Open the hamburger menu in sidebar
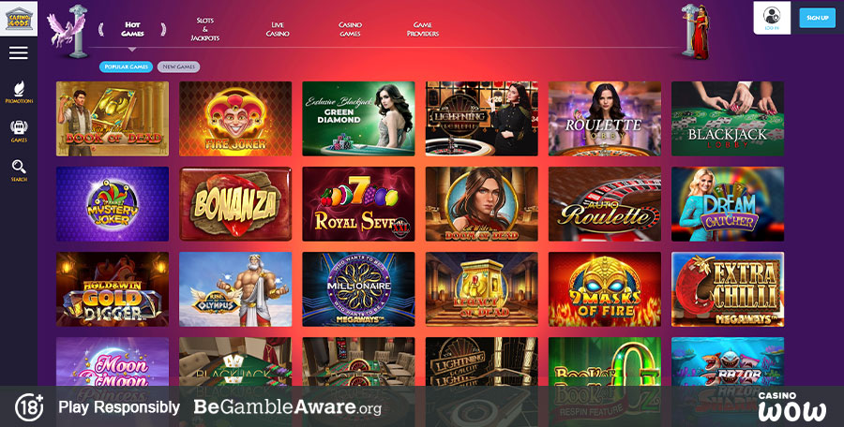Viewport: 844px width, 427px height. click(19, 52)
